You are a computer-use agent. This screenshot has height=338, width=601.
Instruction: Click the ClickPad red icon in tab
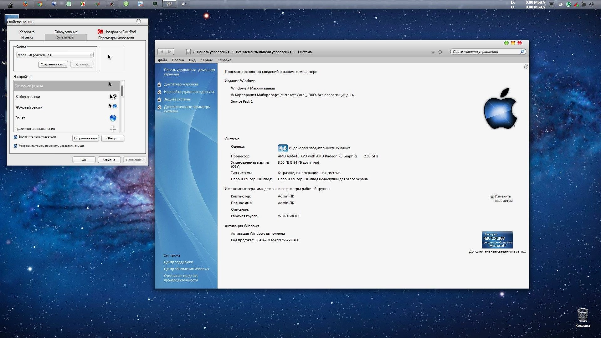100,32
